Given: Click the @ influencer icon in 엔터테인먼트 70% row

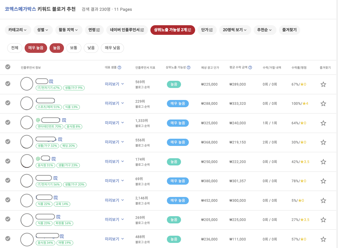Looking at the screenshot, I should (38, 120).
